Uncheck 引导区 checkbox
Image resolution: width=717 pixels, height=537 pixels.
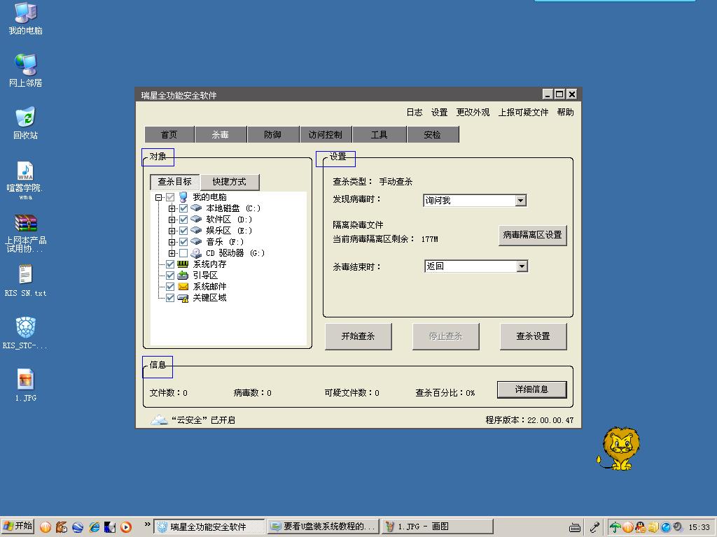coord(170,275)
